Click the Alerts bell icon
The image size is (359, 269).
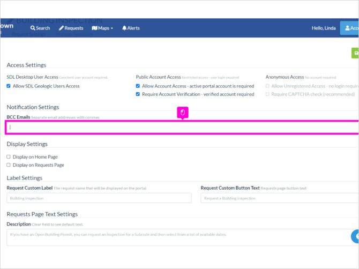click(x=124, y=28)
